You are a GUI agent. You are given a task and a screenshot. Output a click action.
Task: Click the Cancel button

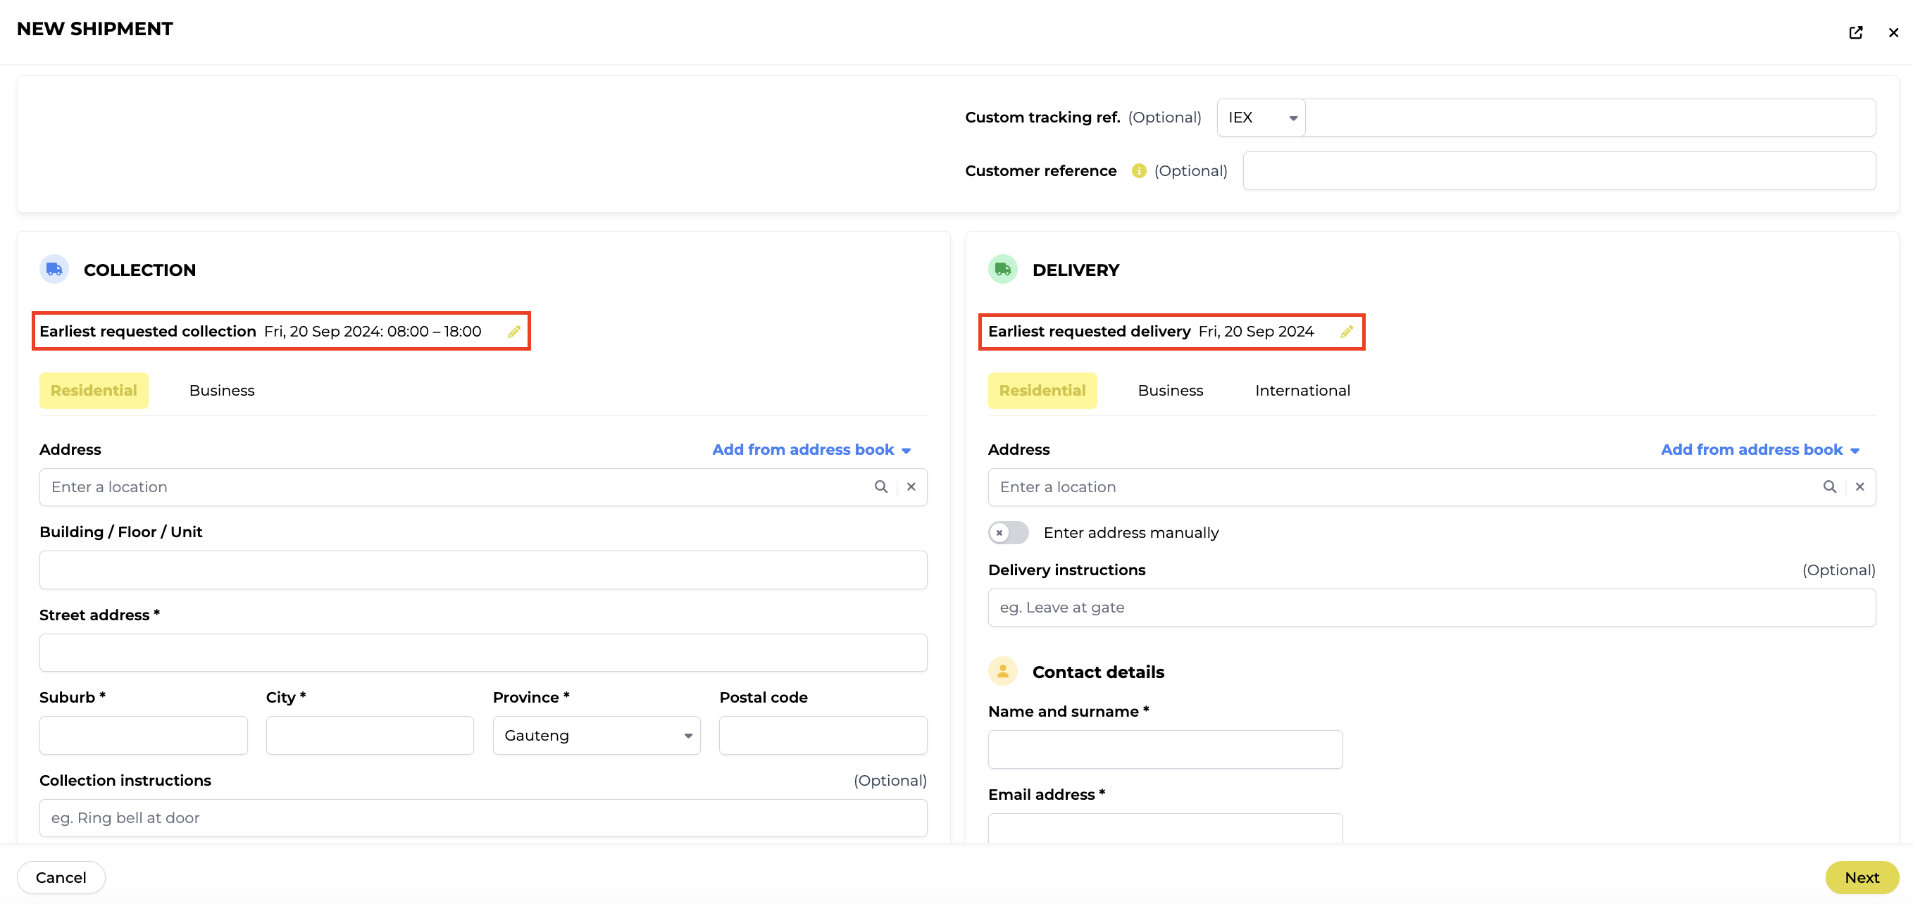(61, 877)
